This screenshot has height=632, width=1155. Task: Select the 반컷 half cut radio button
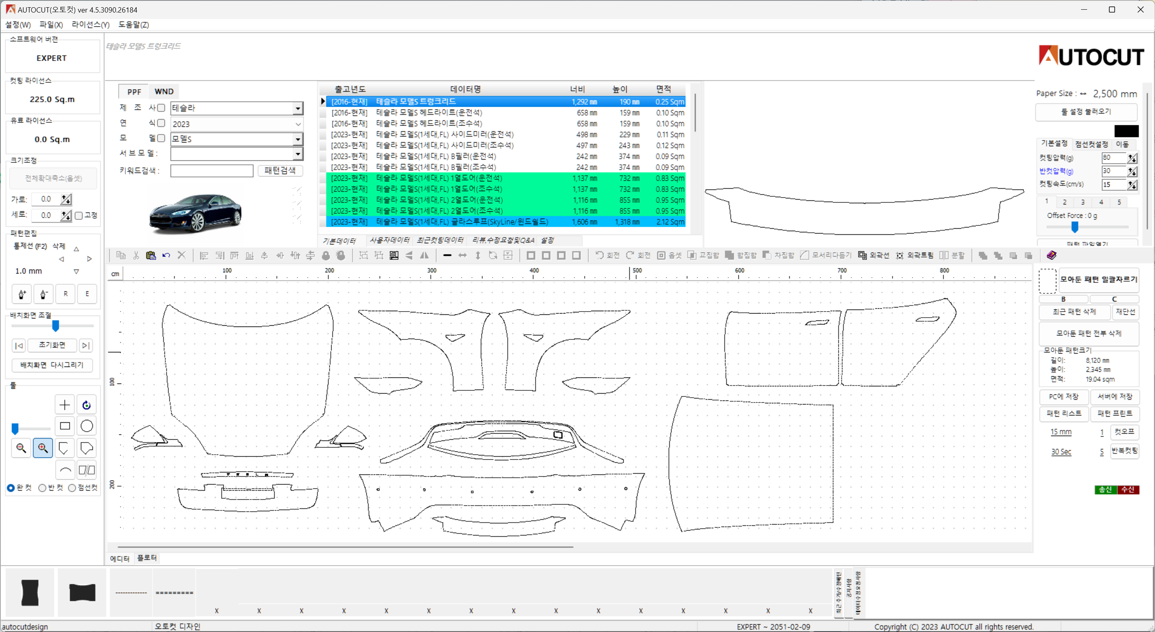(x=42, y=488)
